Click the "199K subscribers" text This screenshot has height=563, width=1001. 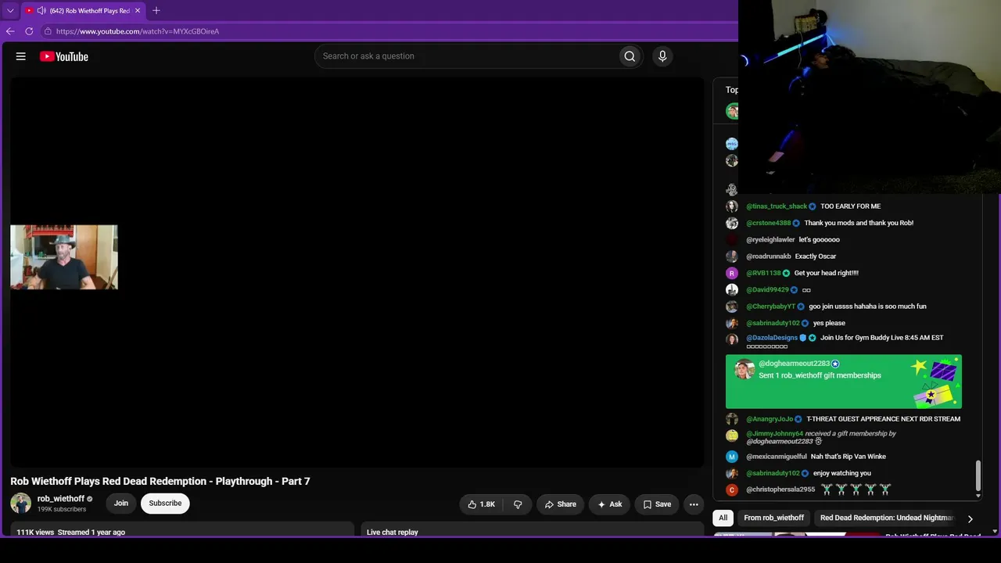point(62,510)
